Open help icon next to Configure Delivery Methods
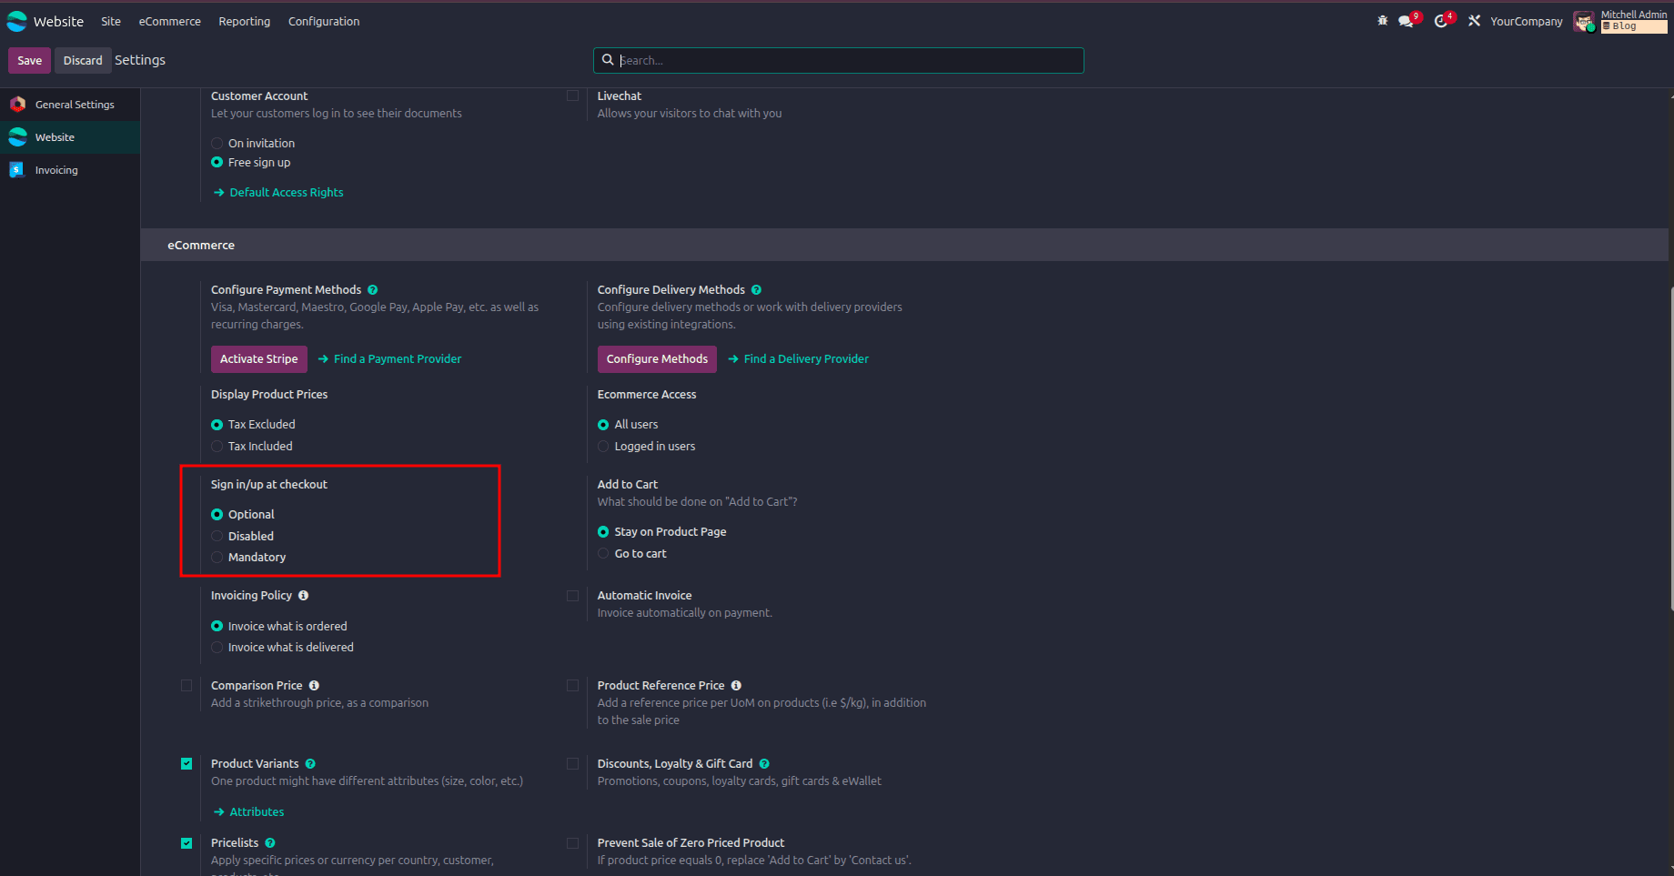 tap(757, 290)
